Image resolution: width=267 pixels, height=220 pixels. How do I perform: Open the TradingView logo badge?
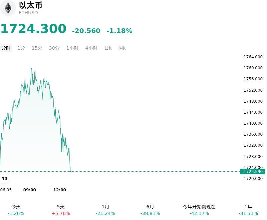click(4, 179)
